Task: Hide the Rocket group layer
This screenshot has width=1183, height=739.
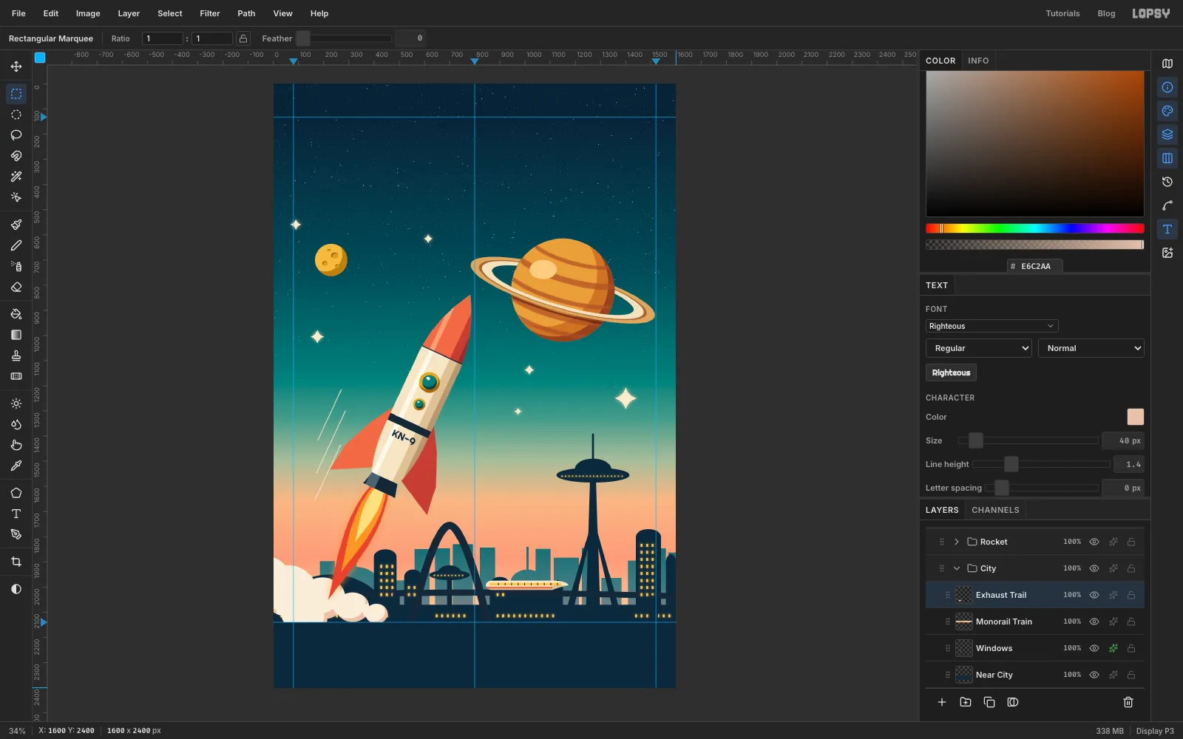Action: point(1094,542)
